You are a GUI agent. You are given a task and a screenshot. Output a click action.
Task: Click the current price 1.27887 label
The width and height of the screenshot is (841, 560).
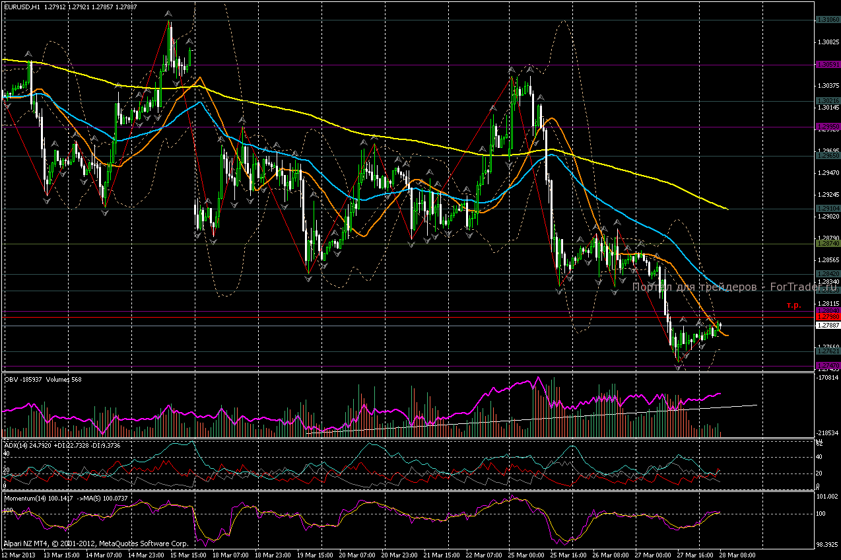click(828, 325)
